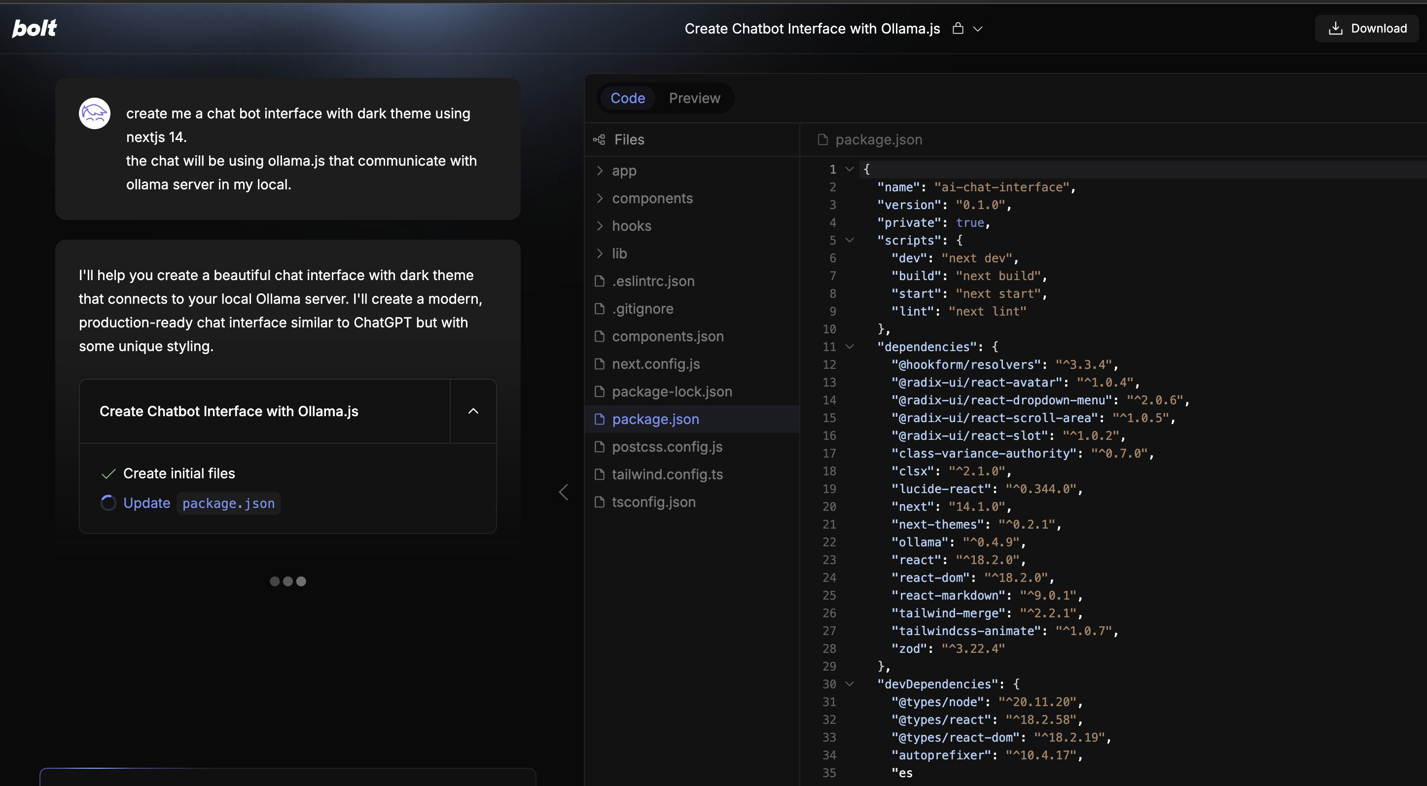Click file icon next to tsconfig.json
This screenshot has height=786, width=1427.
point(599,502)
